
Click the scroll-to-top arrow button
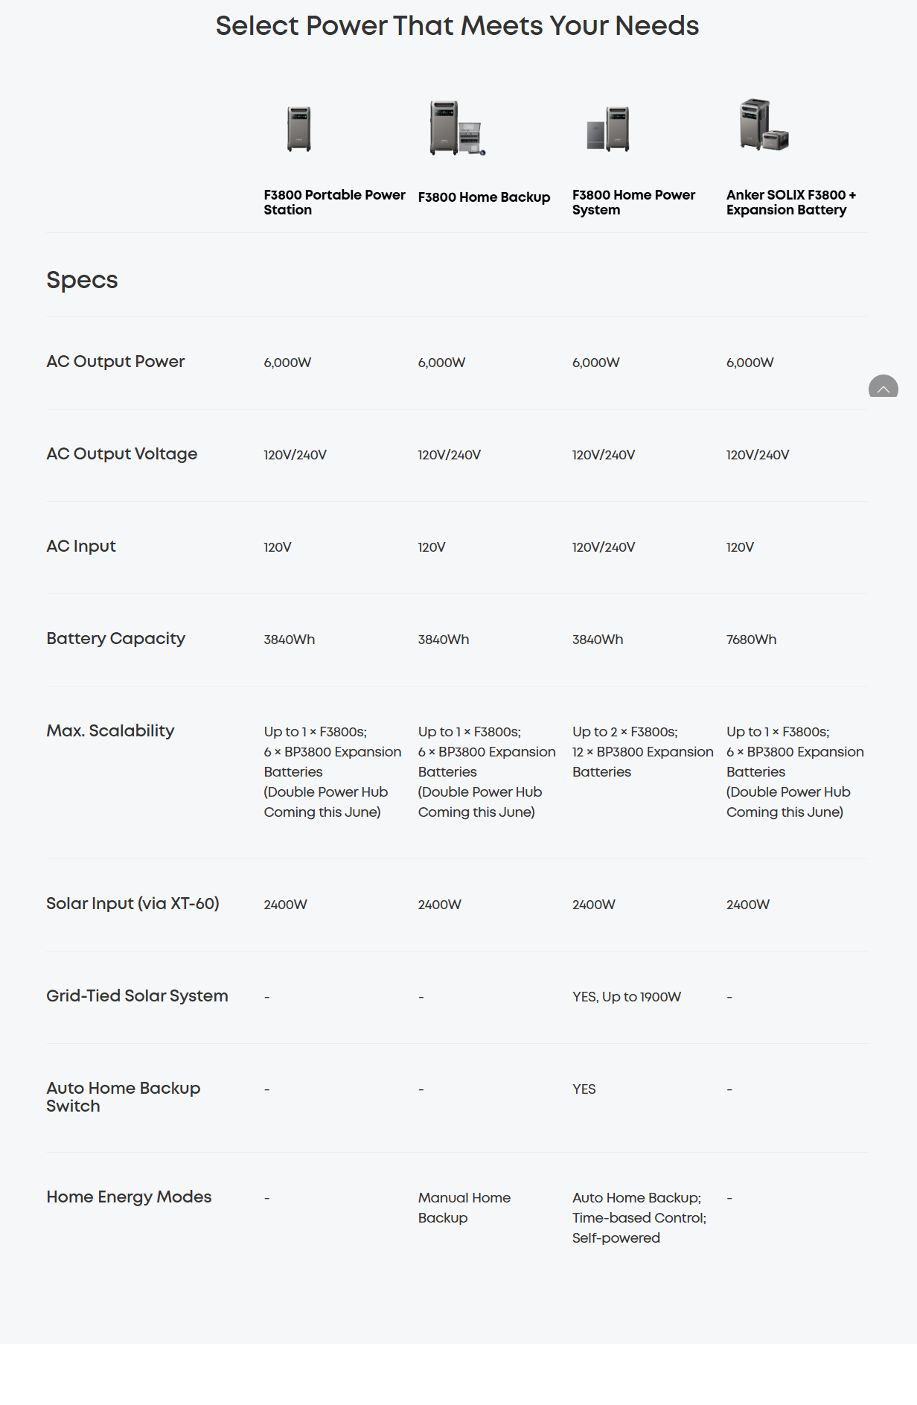(883, 386)
